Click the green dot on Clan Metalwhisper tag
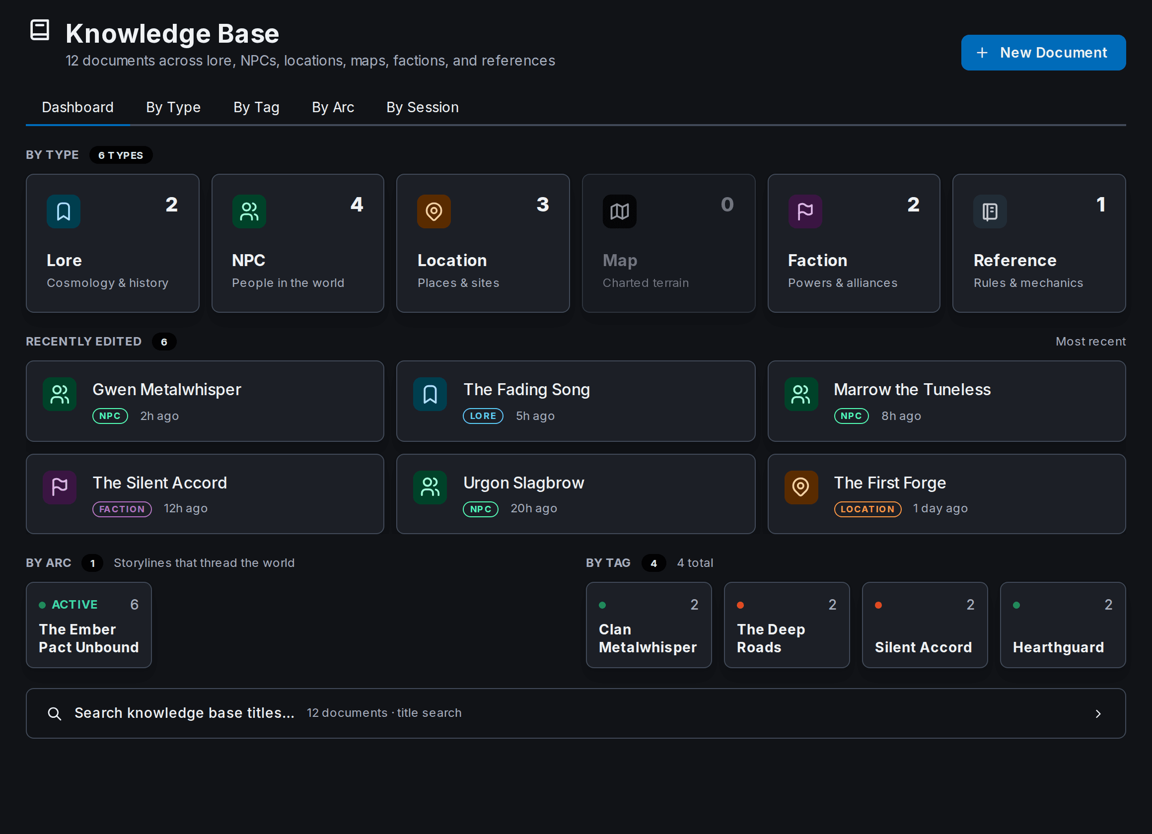Viewport: 1152px width, 834px height. (x=602, y=605)
